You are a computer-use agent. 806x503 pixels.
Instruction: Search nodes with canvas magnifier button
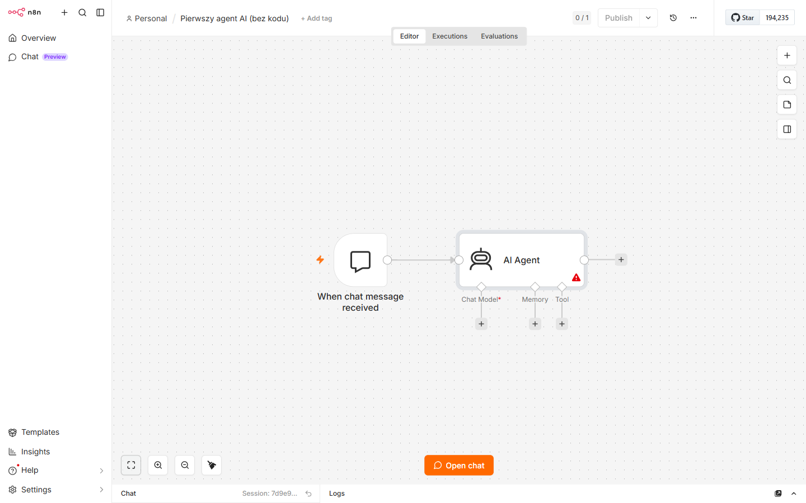tap(787, 80)
